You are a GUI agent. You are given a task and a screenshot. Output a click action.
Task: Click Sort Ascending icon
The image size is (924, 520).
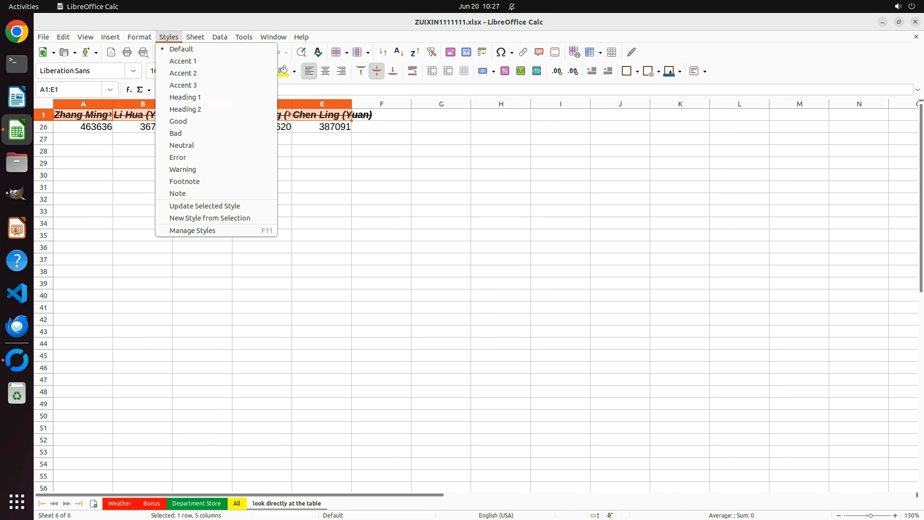coord(398,52)
